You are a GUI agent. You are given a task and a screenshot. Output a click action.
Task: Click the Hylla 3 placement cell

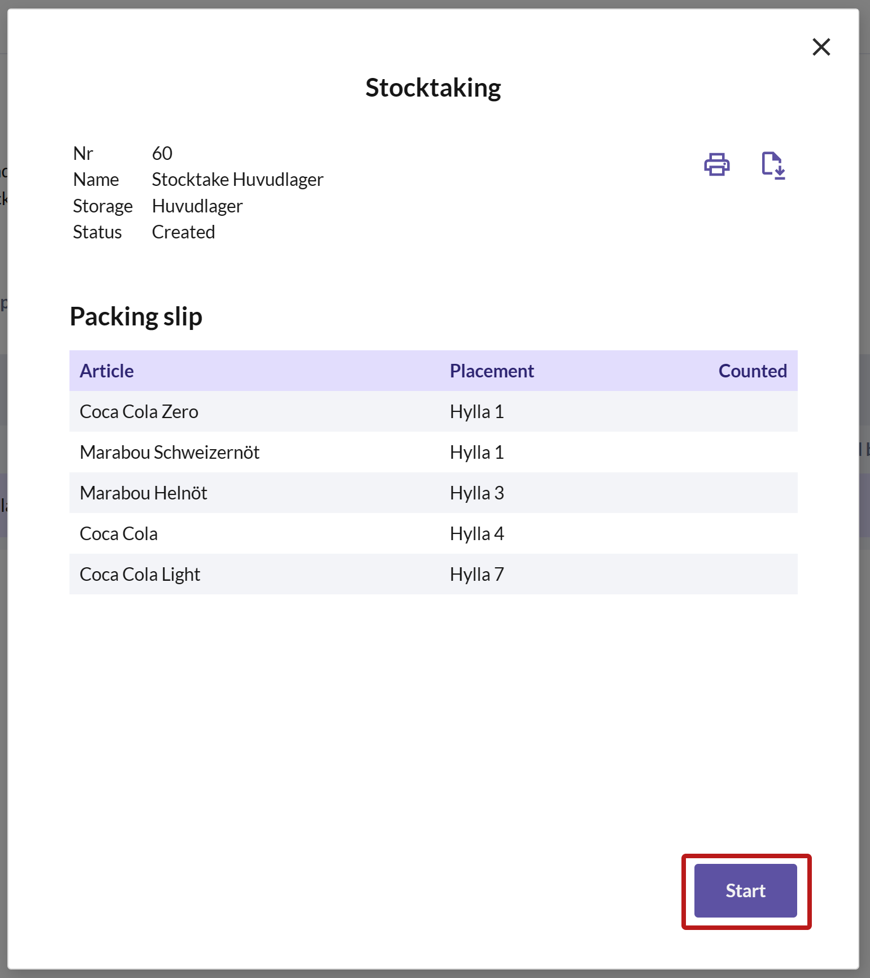476,493
